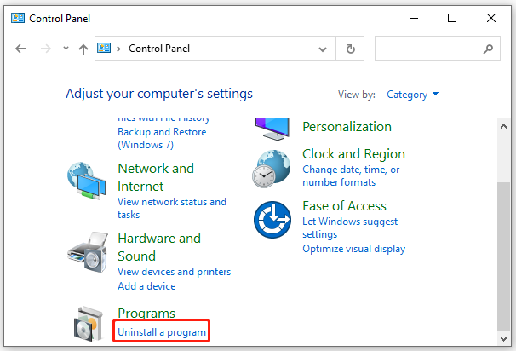Click the Control Panel title bar icon
The image size is (516, 351).
pos(18,18)
